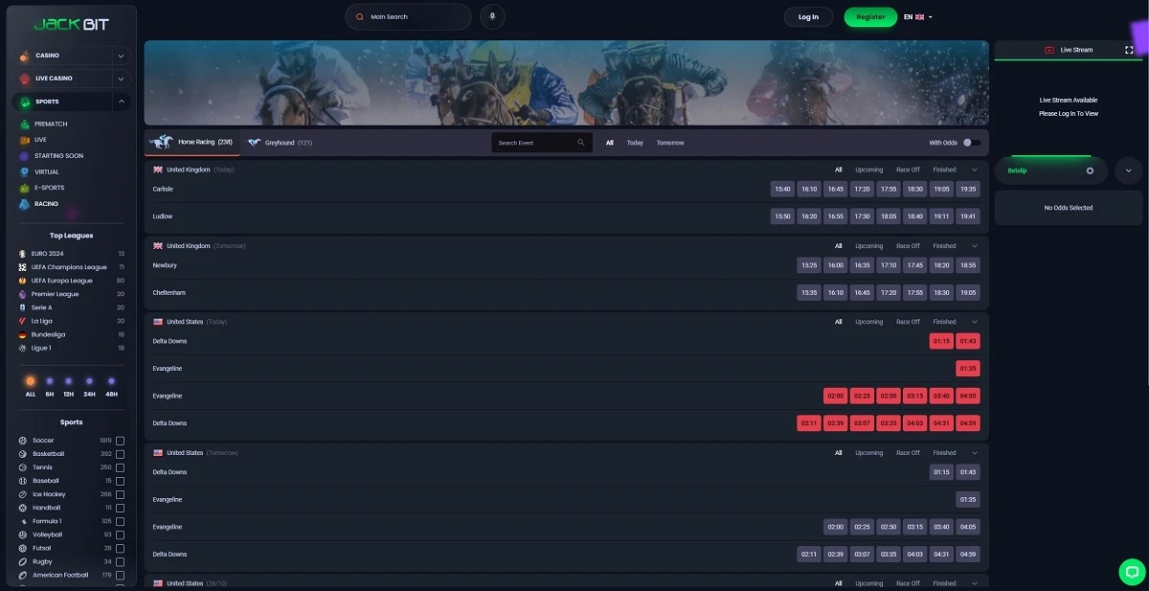This screenshot has height=591, width=1149.
Task: Open the Virtual sports section
Action: click(46, 171)
